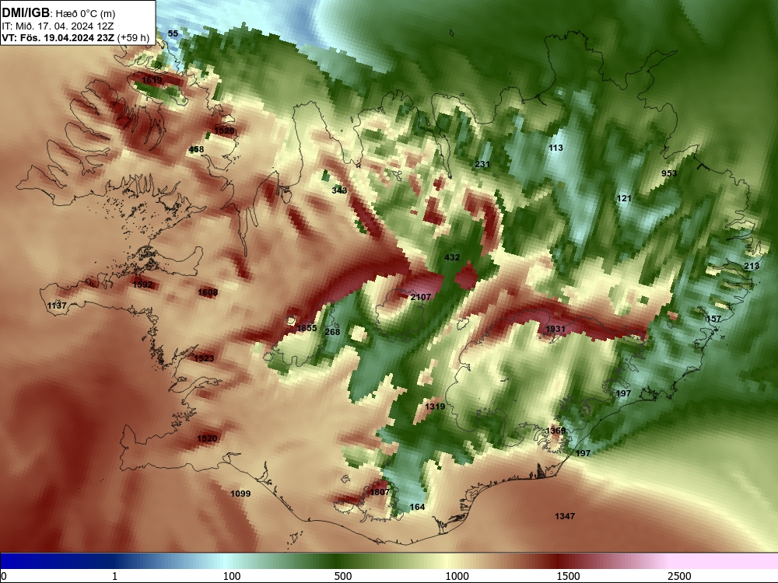Click the map value 157
This screenshot has width=778, height=583.
click(x=713, y=319)
